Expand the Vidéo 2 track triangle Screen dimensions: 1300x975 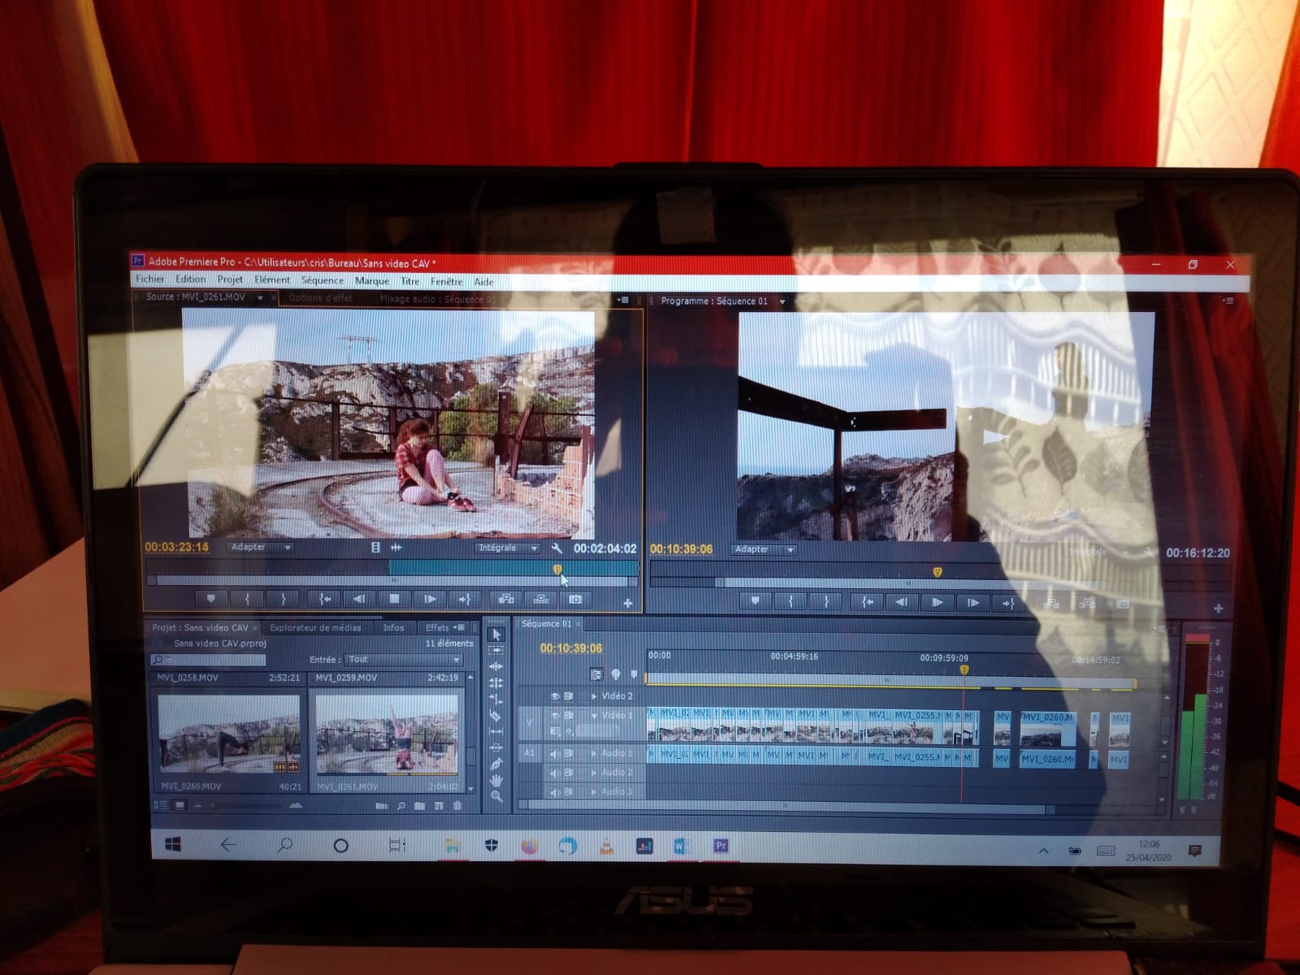coord(594,696)
